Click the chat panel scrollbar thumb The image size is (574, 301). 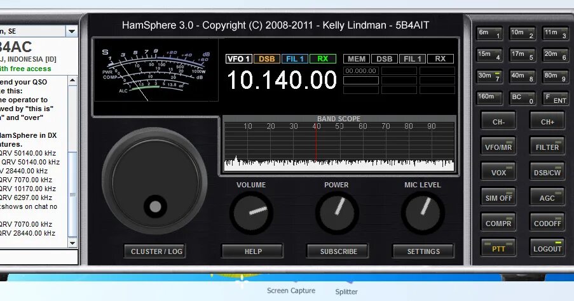tap(72, 194)
